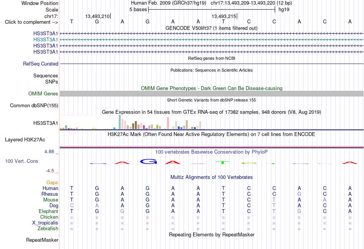
Task: Click the faded C mismatch in Dog row
Action: [72, 206]
